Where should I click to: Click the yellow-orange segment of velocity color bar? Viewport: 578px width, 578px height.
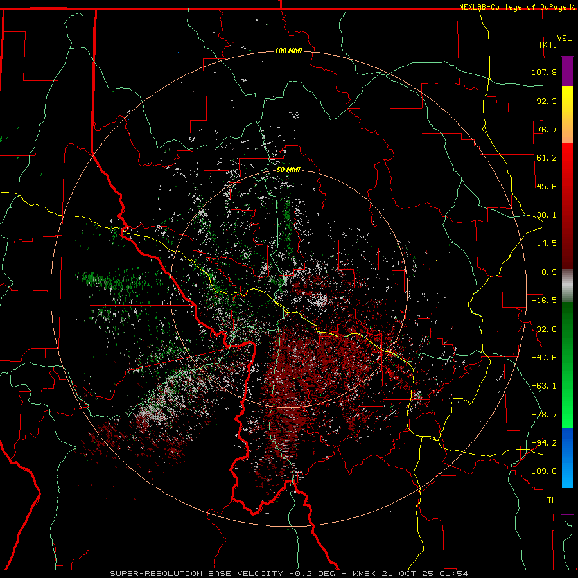pos(567,114)
